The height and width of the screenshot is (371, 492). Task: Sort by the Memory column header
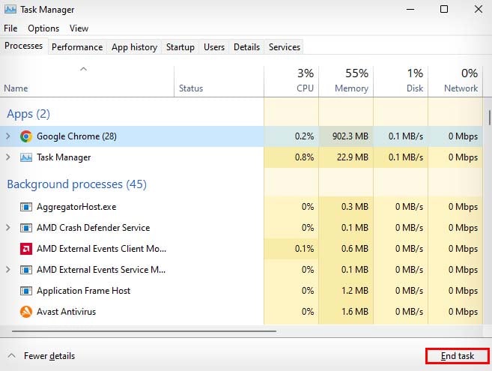pyautogui.click(x=346, y=82)
